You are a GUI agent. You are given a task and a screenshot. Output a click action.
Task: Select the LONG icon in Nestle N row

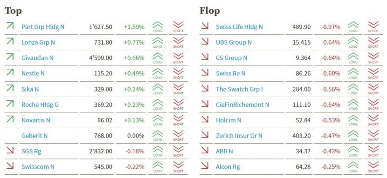point(158,73)
